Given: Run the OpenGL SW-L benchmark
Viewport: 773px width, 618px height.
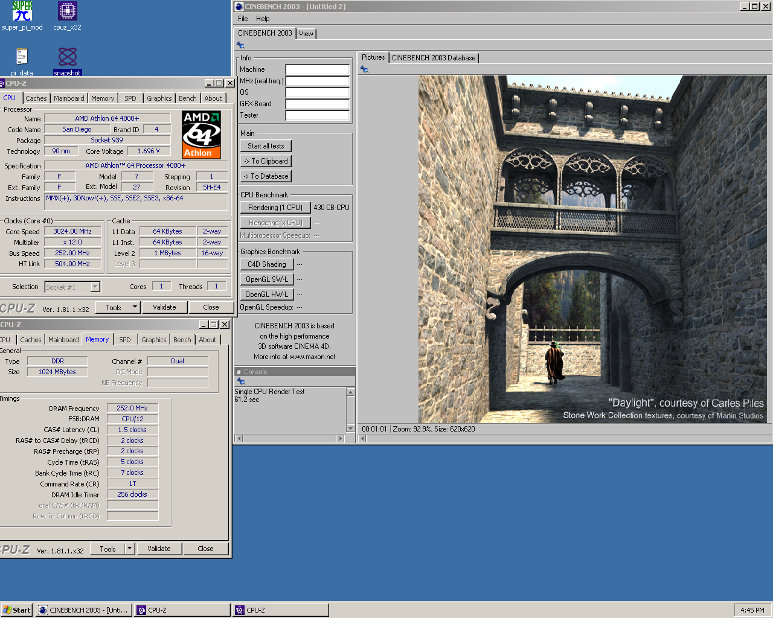Looking at the screenshot, I should (267, 279).
